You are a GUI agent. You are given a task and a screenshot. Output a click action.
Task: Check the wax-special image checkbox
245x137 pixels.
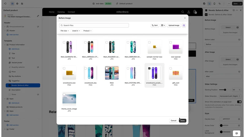tap(171, 42)
